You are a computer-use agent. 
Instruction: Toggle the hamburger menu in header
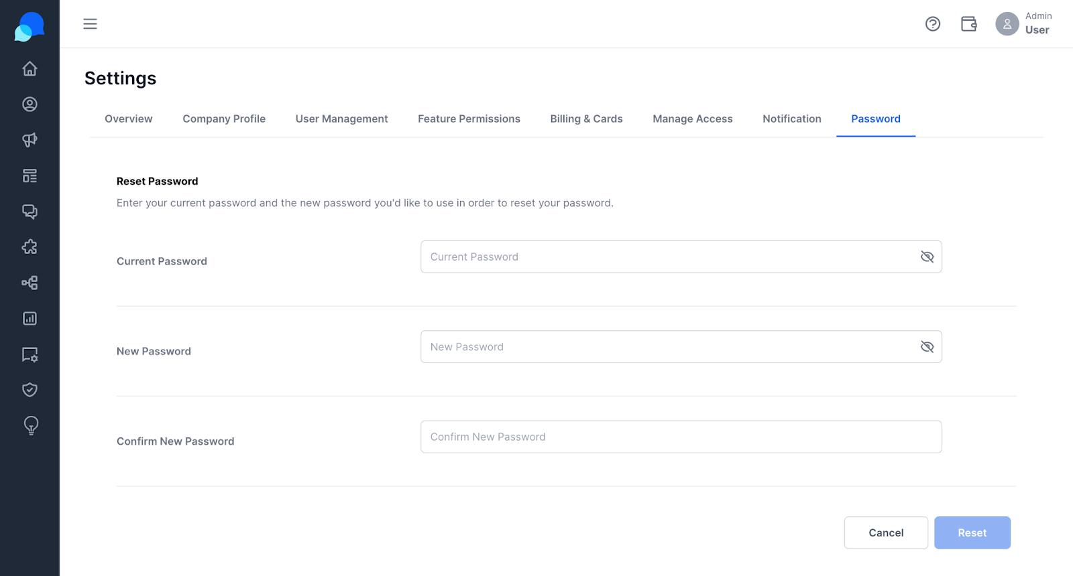[x=90, y=24]
